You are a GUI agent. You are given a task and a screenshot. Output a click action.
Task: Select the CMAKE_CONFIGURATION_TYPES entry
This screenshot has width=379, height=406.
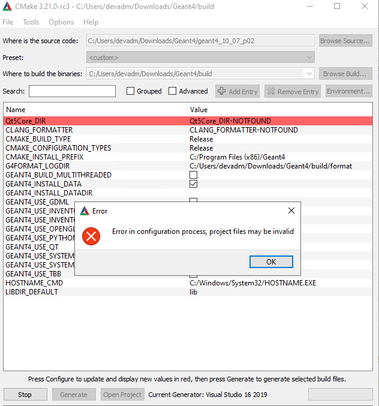(58, 148)
